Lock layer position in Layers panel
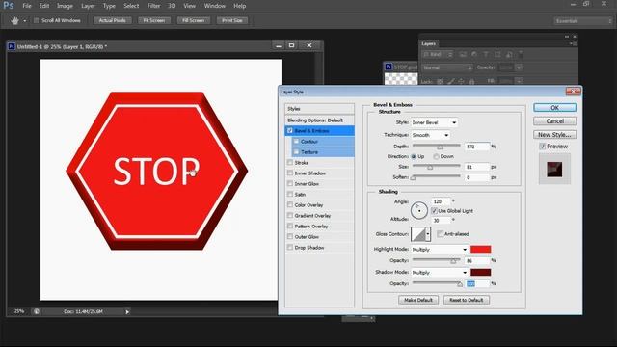 coord(461,81)
